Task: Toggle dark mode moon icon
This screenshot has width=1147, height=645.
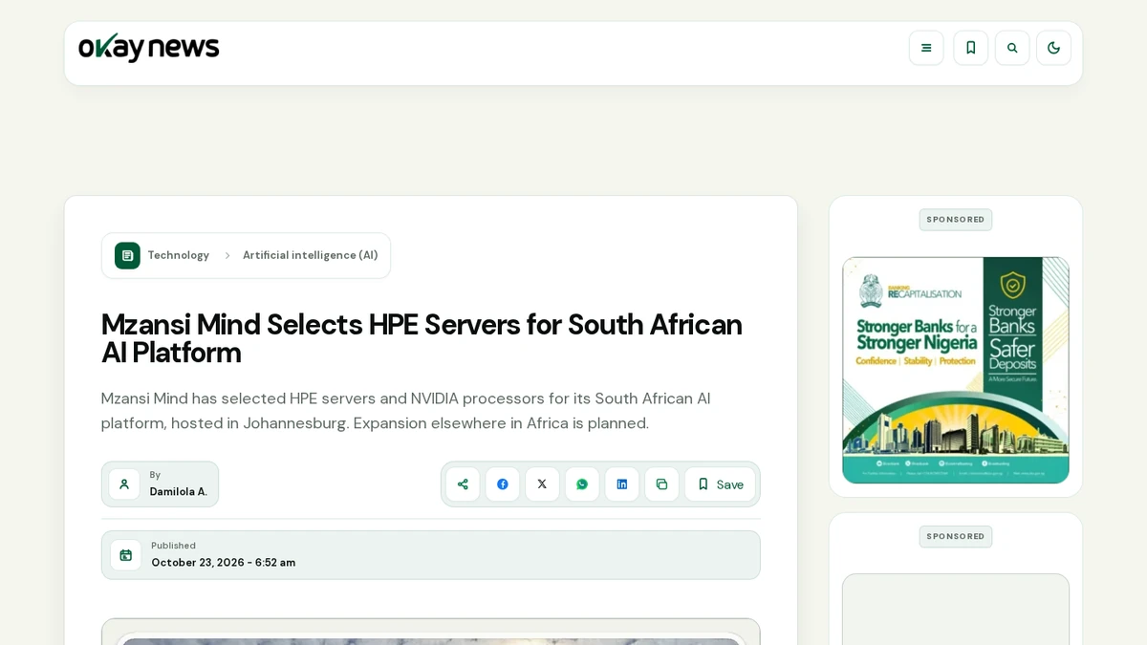Action: (x=1053, y=48)
